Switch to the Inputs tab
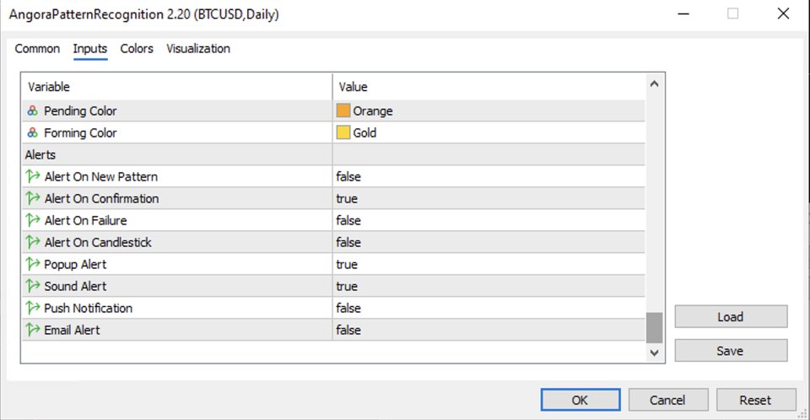Viewport: 810px width, 420px height. pos(90,49)
